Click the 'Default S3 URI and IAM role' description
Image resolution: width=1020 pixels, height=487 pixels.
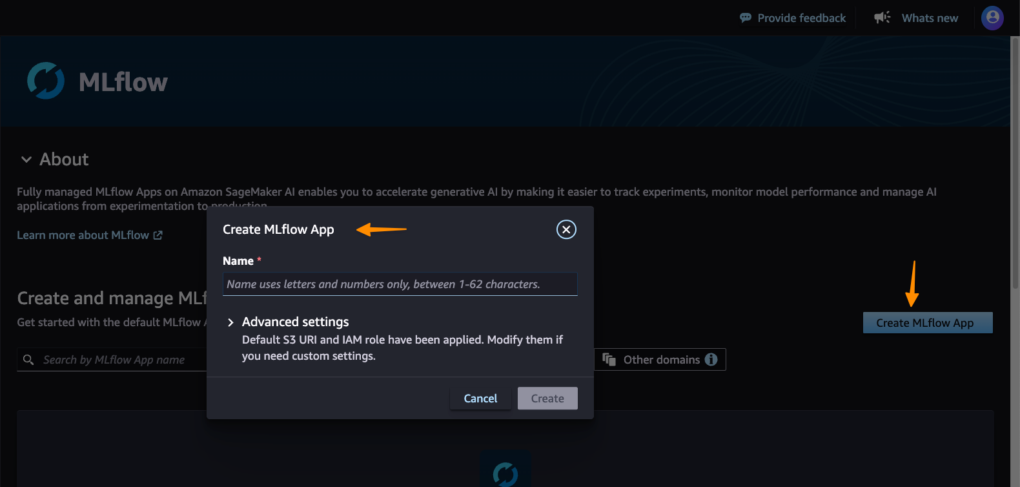click(x=402, y=347)
